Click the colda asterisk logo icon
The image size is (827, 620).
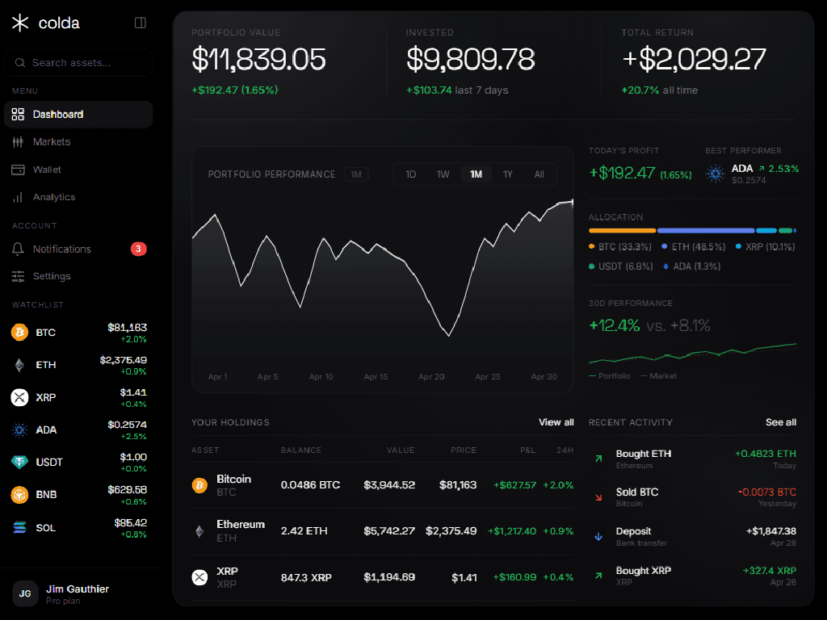click(x=20, y=23)
